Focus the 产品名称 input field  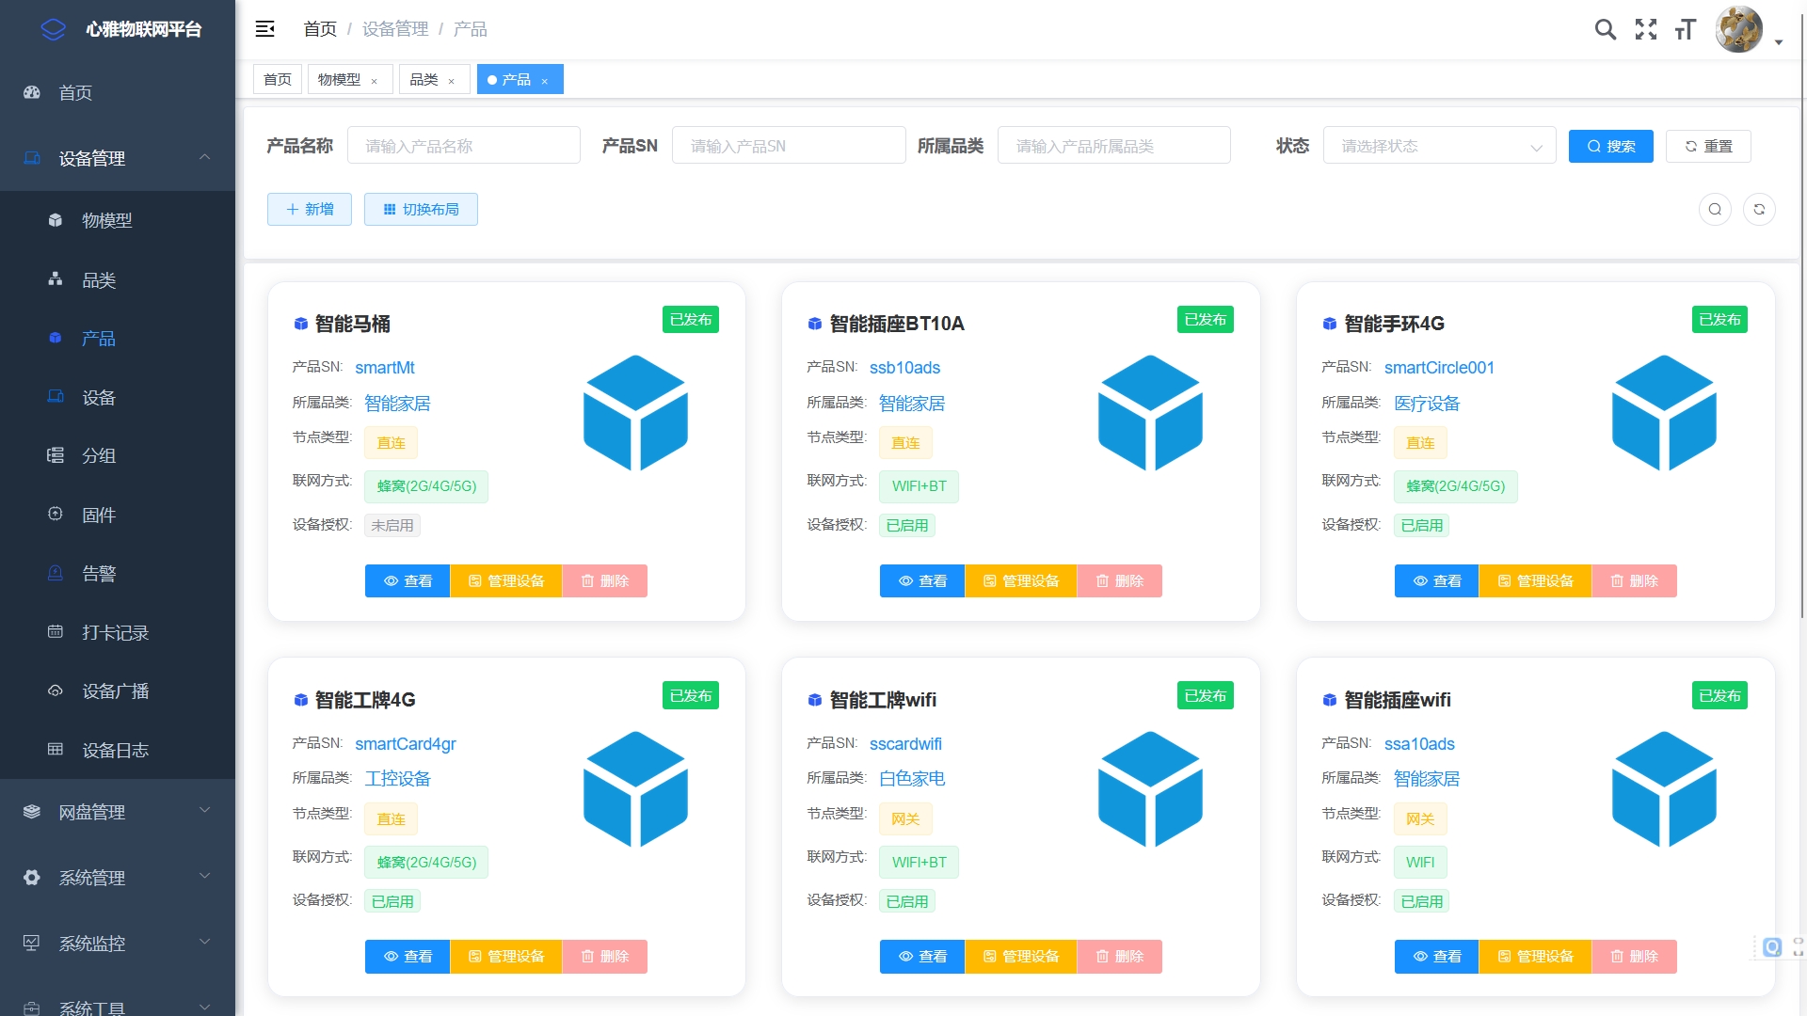pyautogui.click(x=463, y=146)
